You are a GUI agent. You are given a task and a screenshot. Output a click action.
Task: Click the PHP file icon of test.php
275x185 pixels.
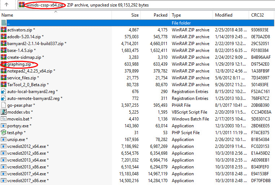click(4, 133)
